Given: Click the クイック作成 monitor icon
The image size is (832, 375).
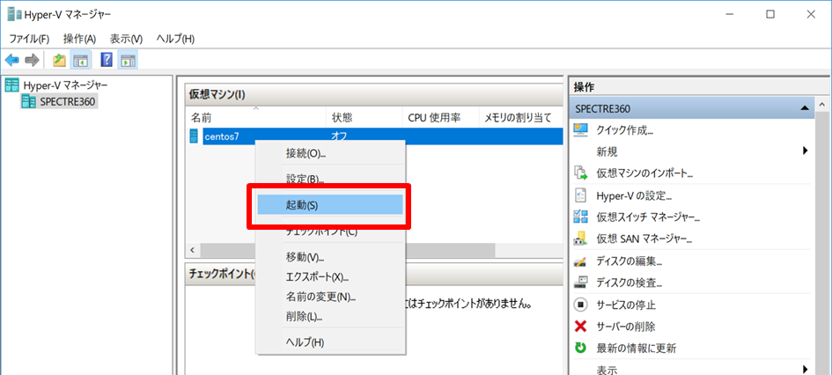Looking at the screenshot, I should point(581,129).
